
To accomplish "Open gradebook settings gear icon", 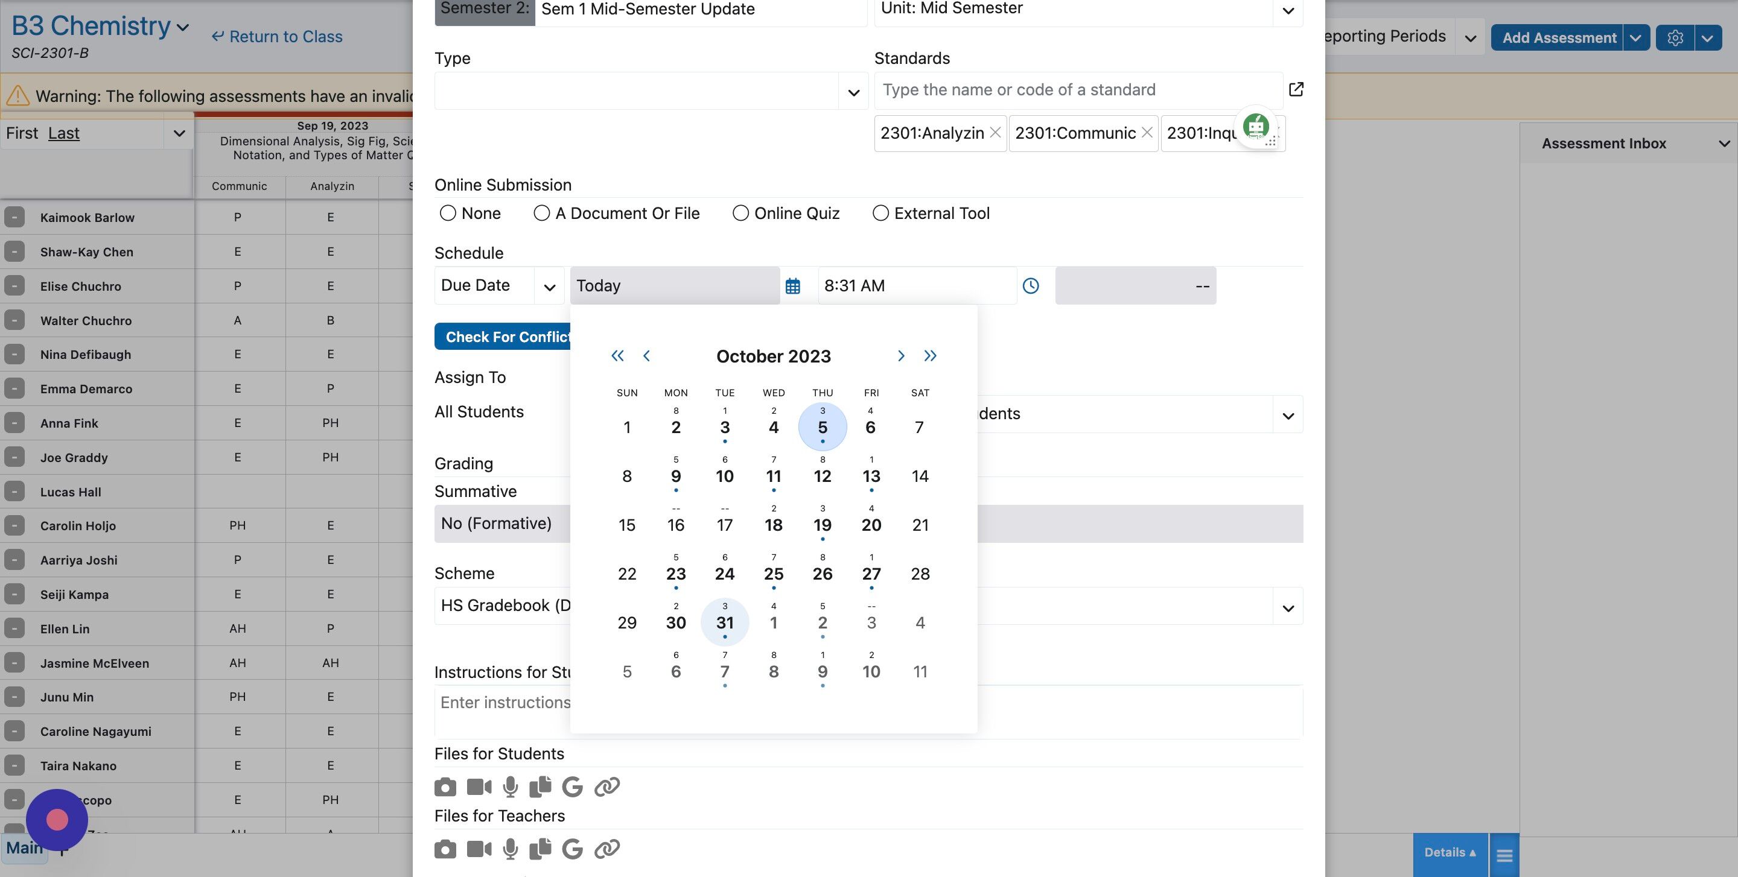I will pos(1675,38).
